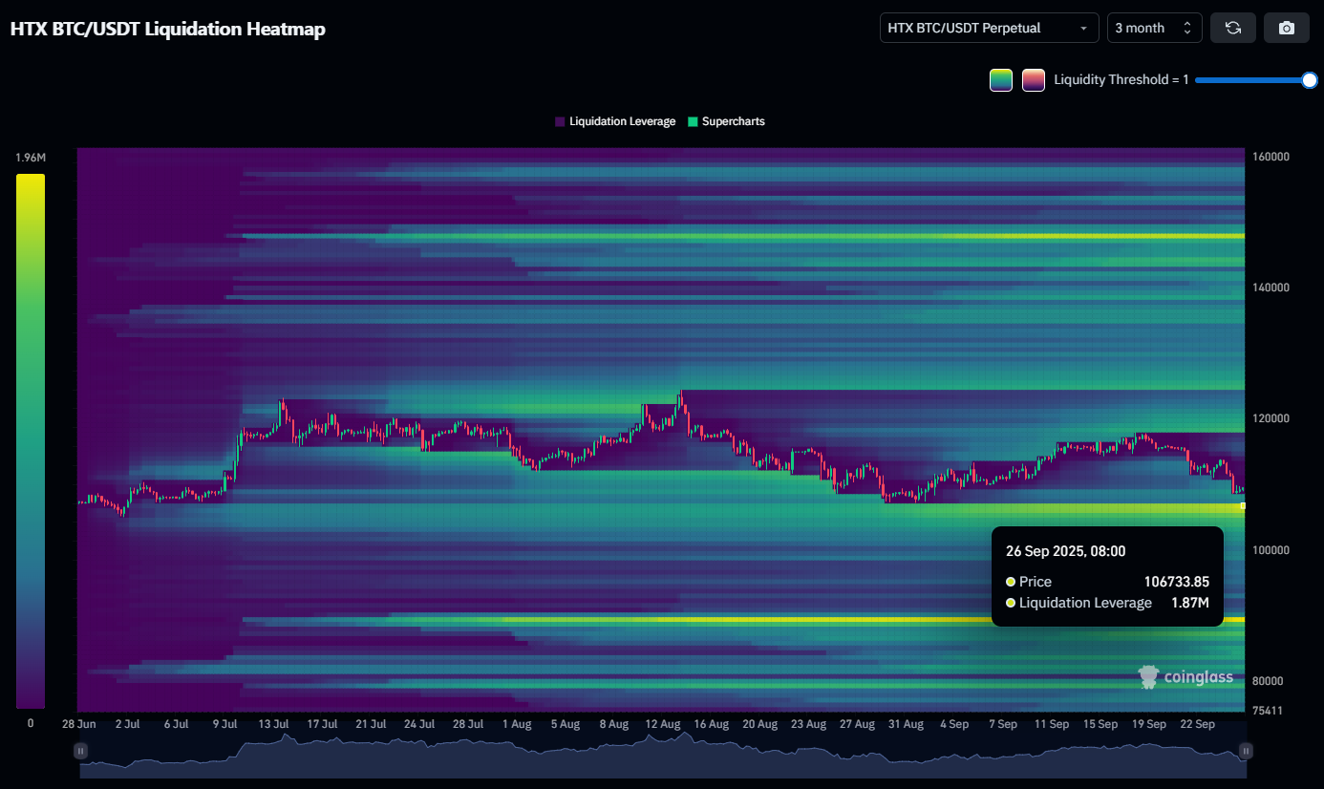Click the refresh chart data icon
This screenshot has height=789, width=1324.
click(1232, 28)
